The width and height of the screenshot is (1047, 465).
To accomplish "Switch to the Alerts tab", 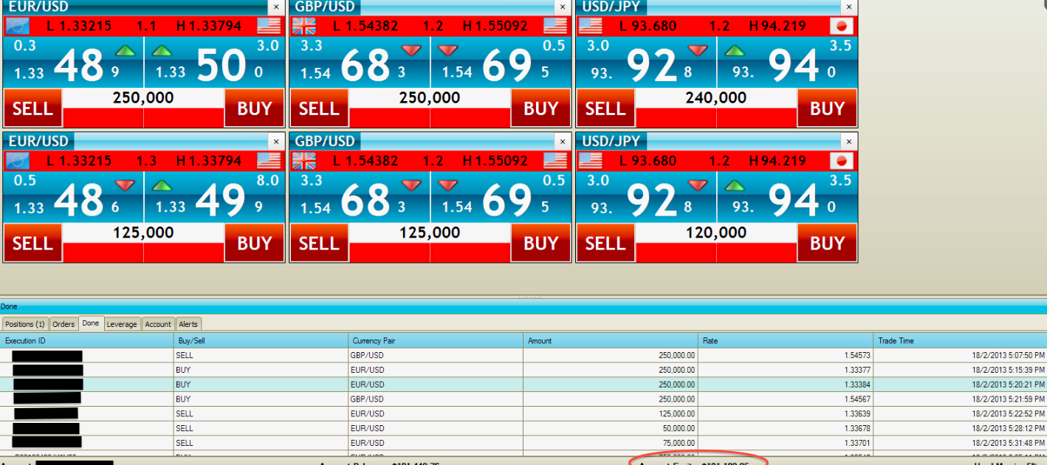I will [188, 324].
